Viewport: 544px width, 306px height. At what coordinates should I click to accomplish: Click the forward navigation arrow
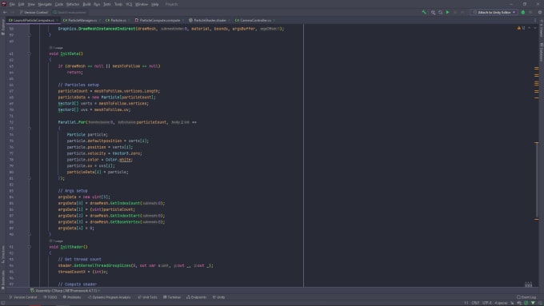13,12
